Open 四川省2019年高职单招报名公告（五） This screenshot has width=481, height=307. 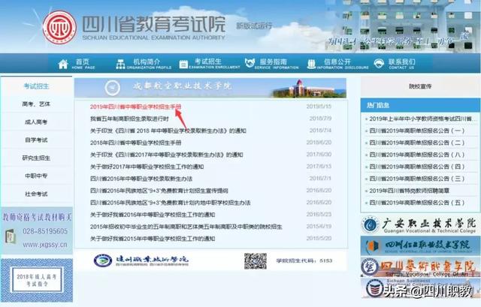pyautogui.click(x=417, y=203)
